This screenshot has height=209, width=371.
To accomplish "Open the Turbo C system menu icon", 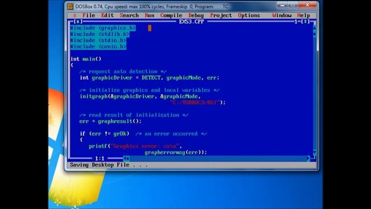I will click(x=75, y=16).
